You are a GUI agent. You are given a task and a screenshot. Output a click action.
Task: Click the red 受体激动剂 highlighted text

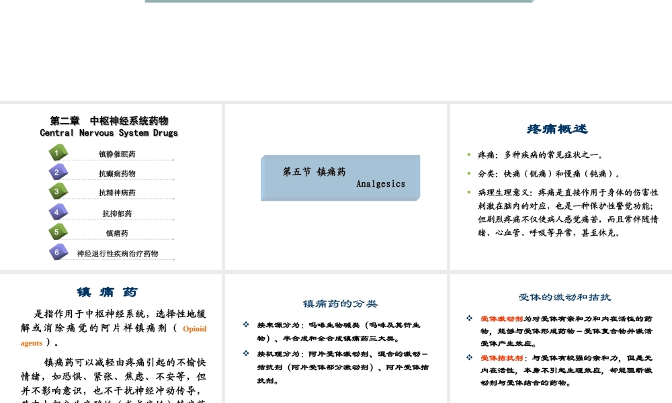501,318
